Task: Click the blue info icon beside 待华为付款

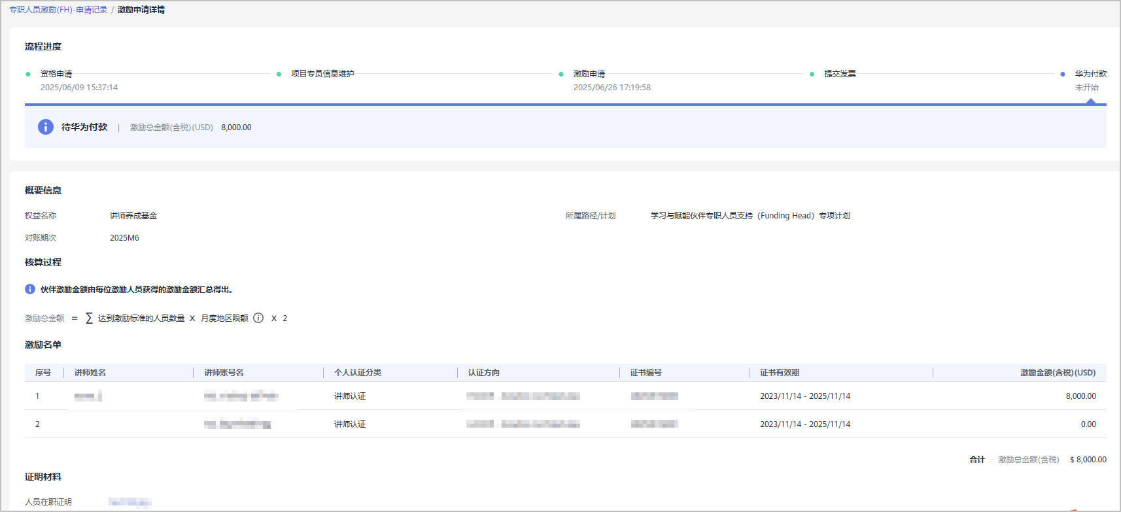Action: point(45,127)
